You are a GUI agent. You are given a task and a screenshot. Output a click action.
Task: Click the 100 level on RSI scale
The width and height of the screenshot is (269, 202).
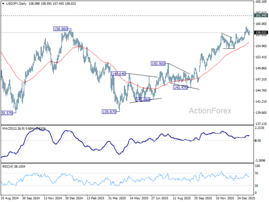(x=257, y=166)
